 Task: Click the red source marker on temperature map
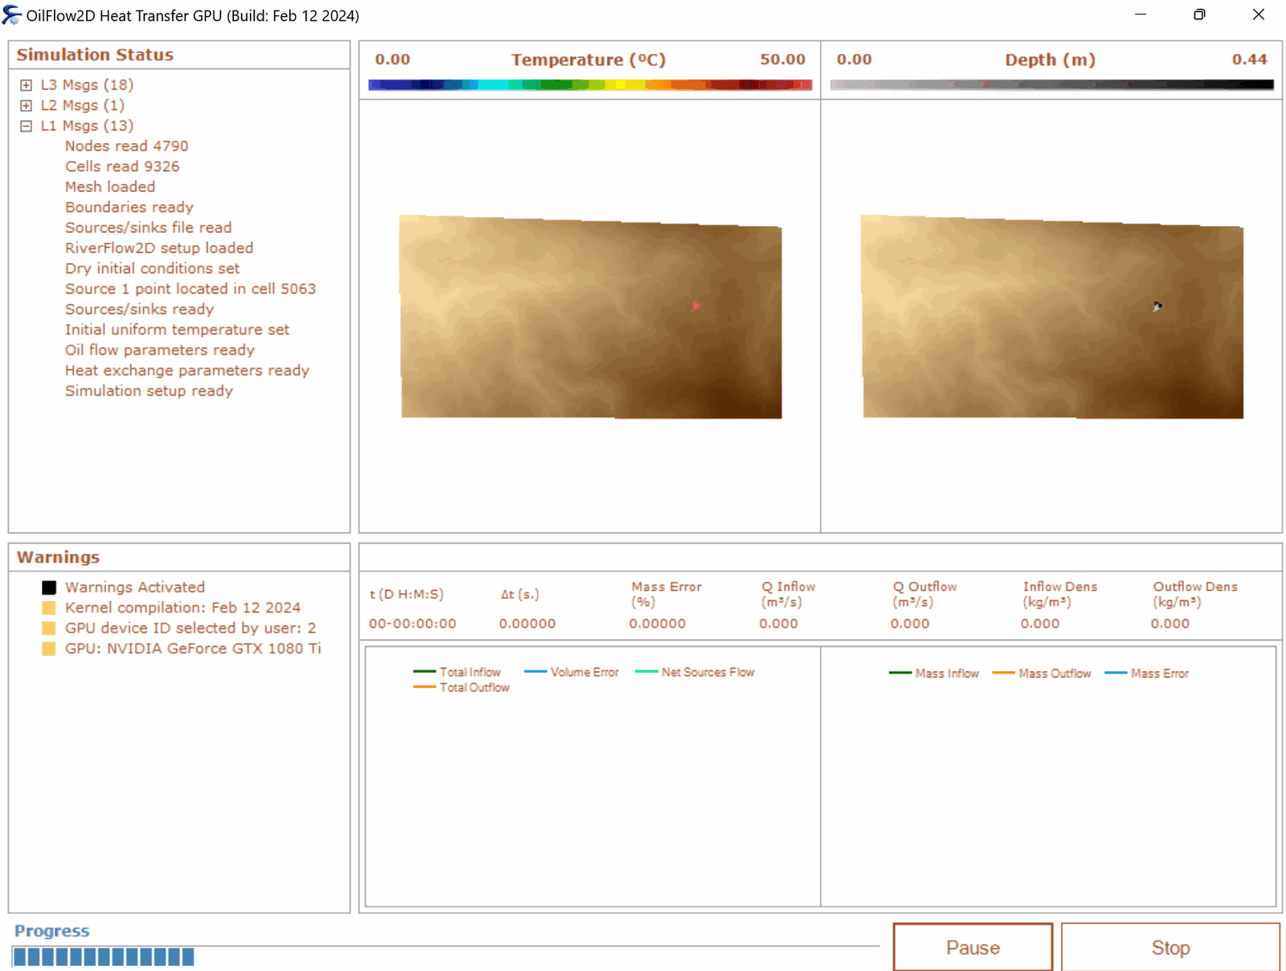click(696, 305)
